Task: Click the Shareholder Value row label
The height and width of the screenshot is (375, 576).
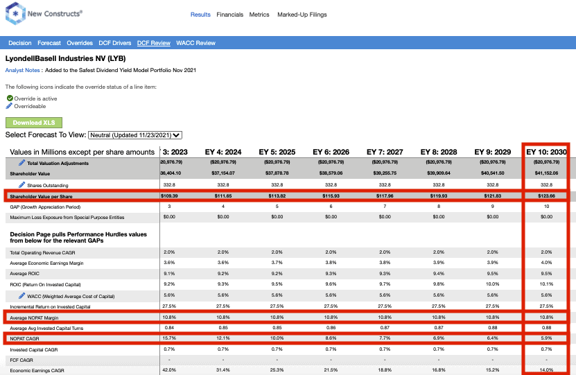Action: pyautogui.click(x=30, y=174)
